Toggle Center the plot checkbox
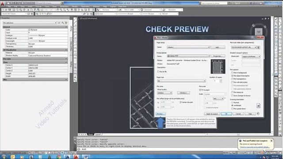 [x=180, y=102]
